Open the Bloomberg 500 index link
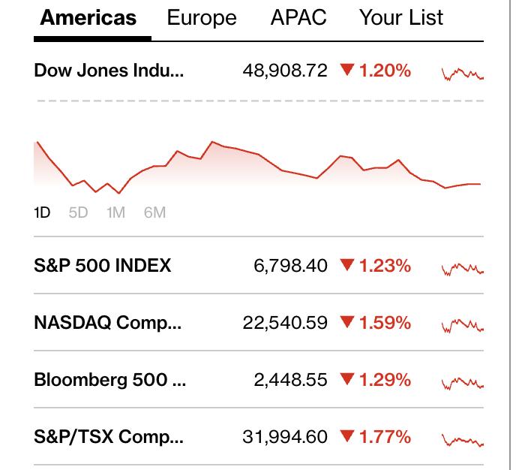The height and width of the screenshot is (470, 525). tap(109, 380)
